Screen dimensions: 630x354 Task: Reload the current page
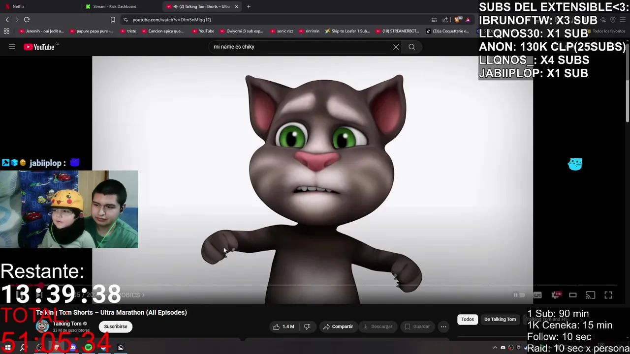(x=27, y=20)
